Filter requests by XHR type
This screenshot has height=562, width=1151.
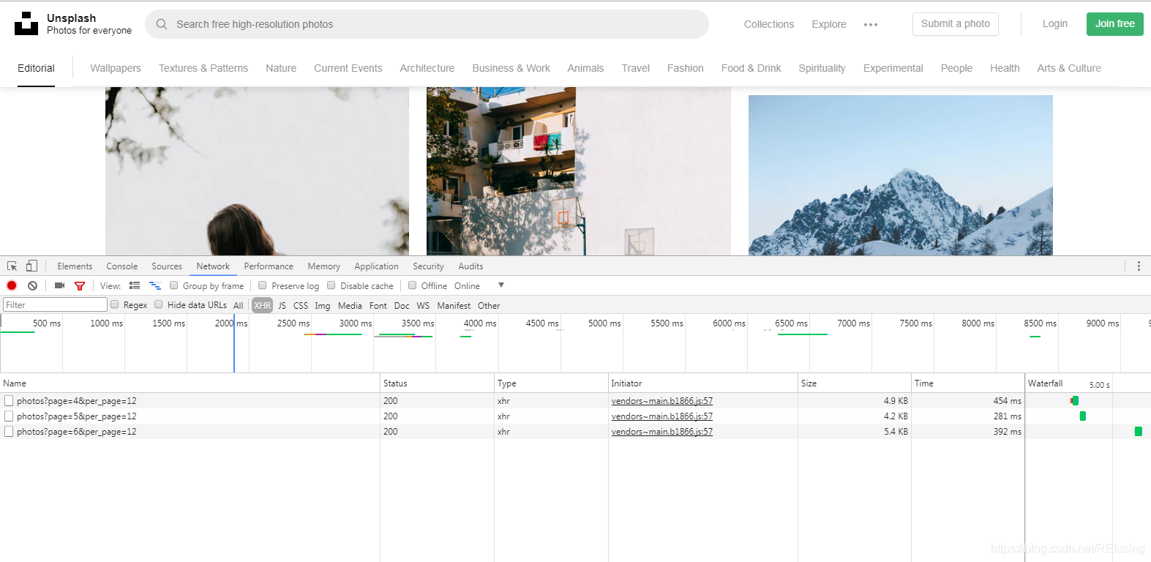(x=263, y=305)
